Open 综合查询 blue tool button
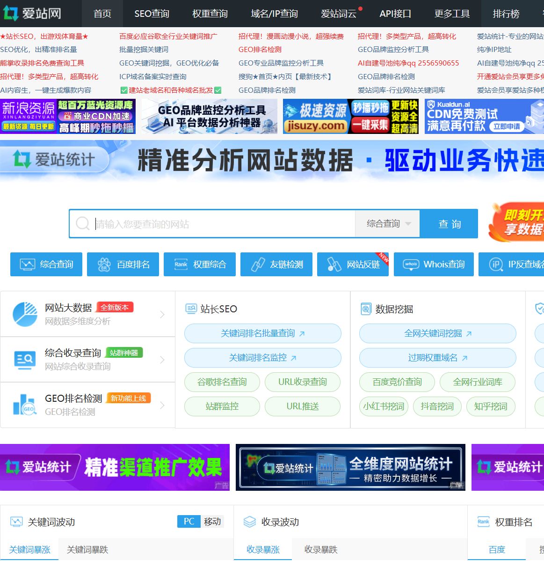544x561 pixels. click(x=46, y=265)
